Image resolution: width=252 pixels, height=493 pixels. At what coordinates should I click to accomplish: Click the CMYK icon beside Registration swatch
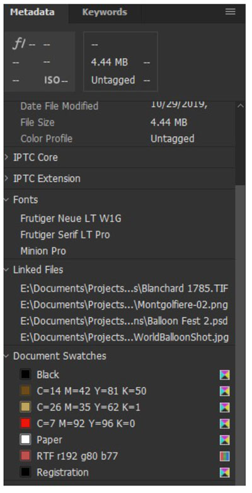pyautogui.click(x=225, y=473)
